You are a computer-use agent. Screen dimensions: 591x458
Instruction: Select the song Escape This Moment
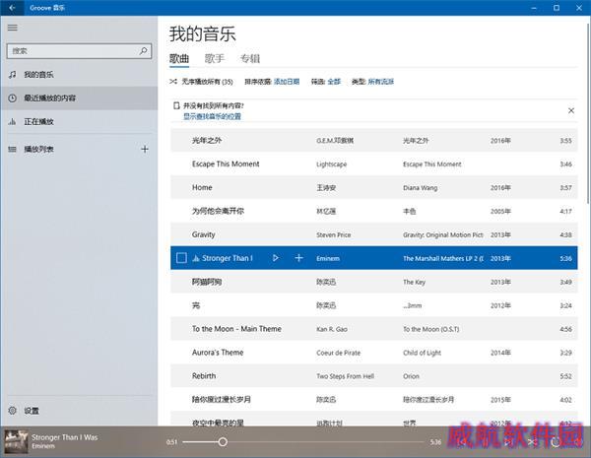tap(374, 164)
